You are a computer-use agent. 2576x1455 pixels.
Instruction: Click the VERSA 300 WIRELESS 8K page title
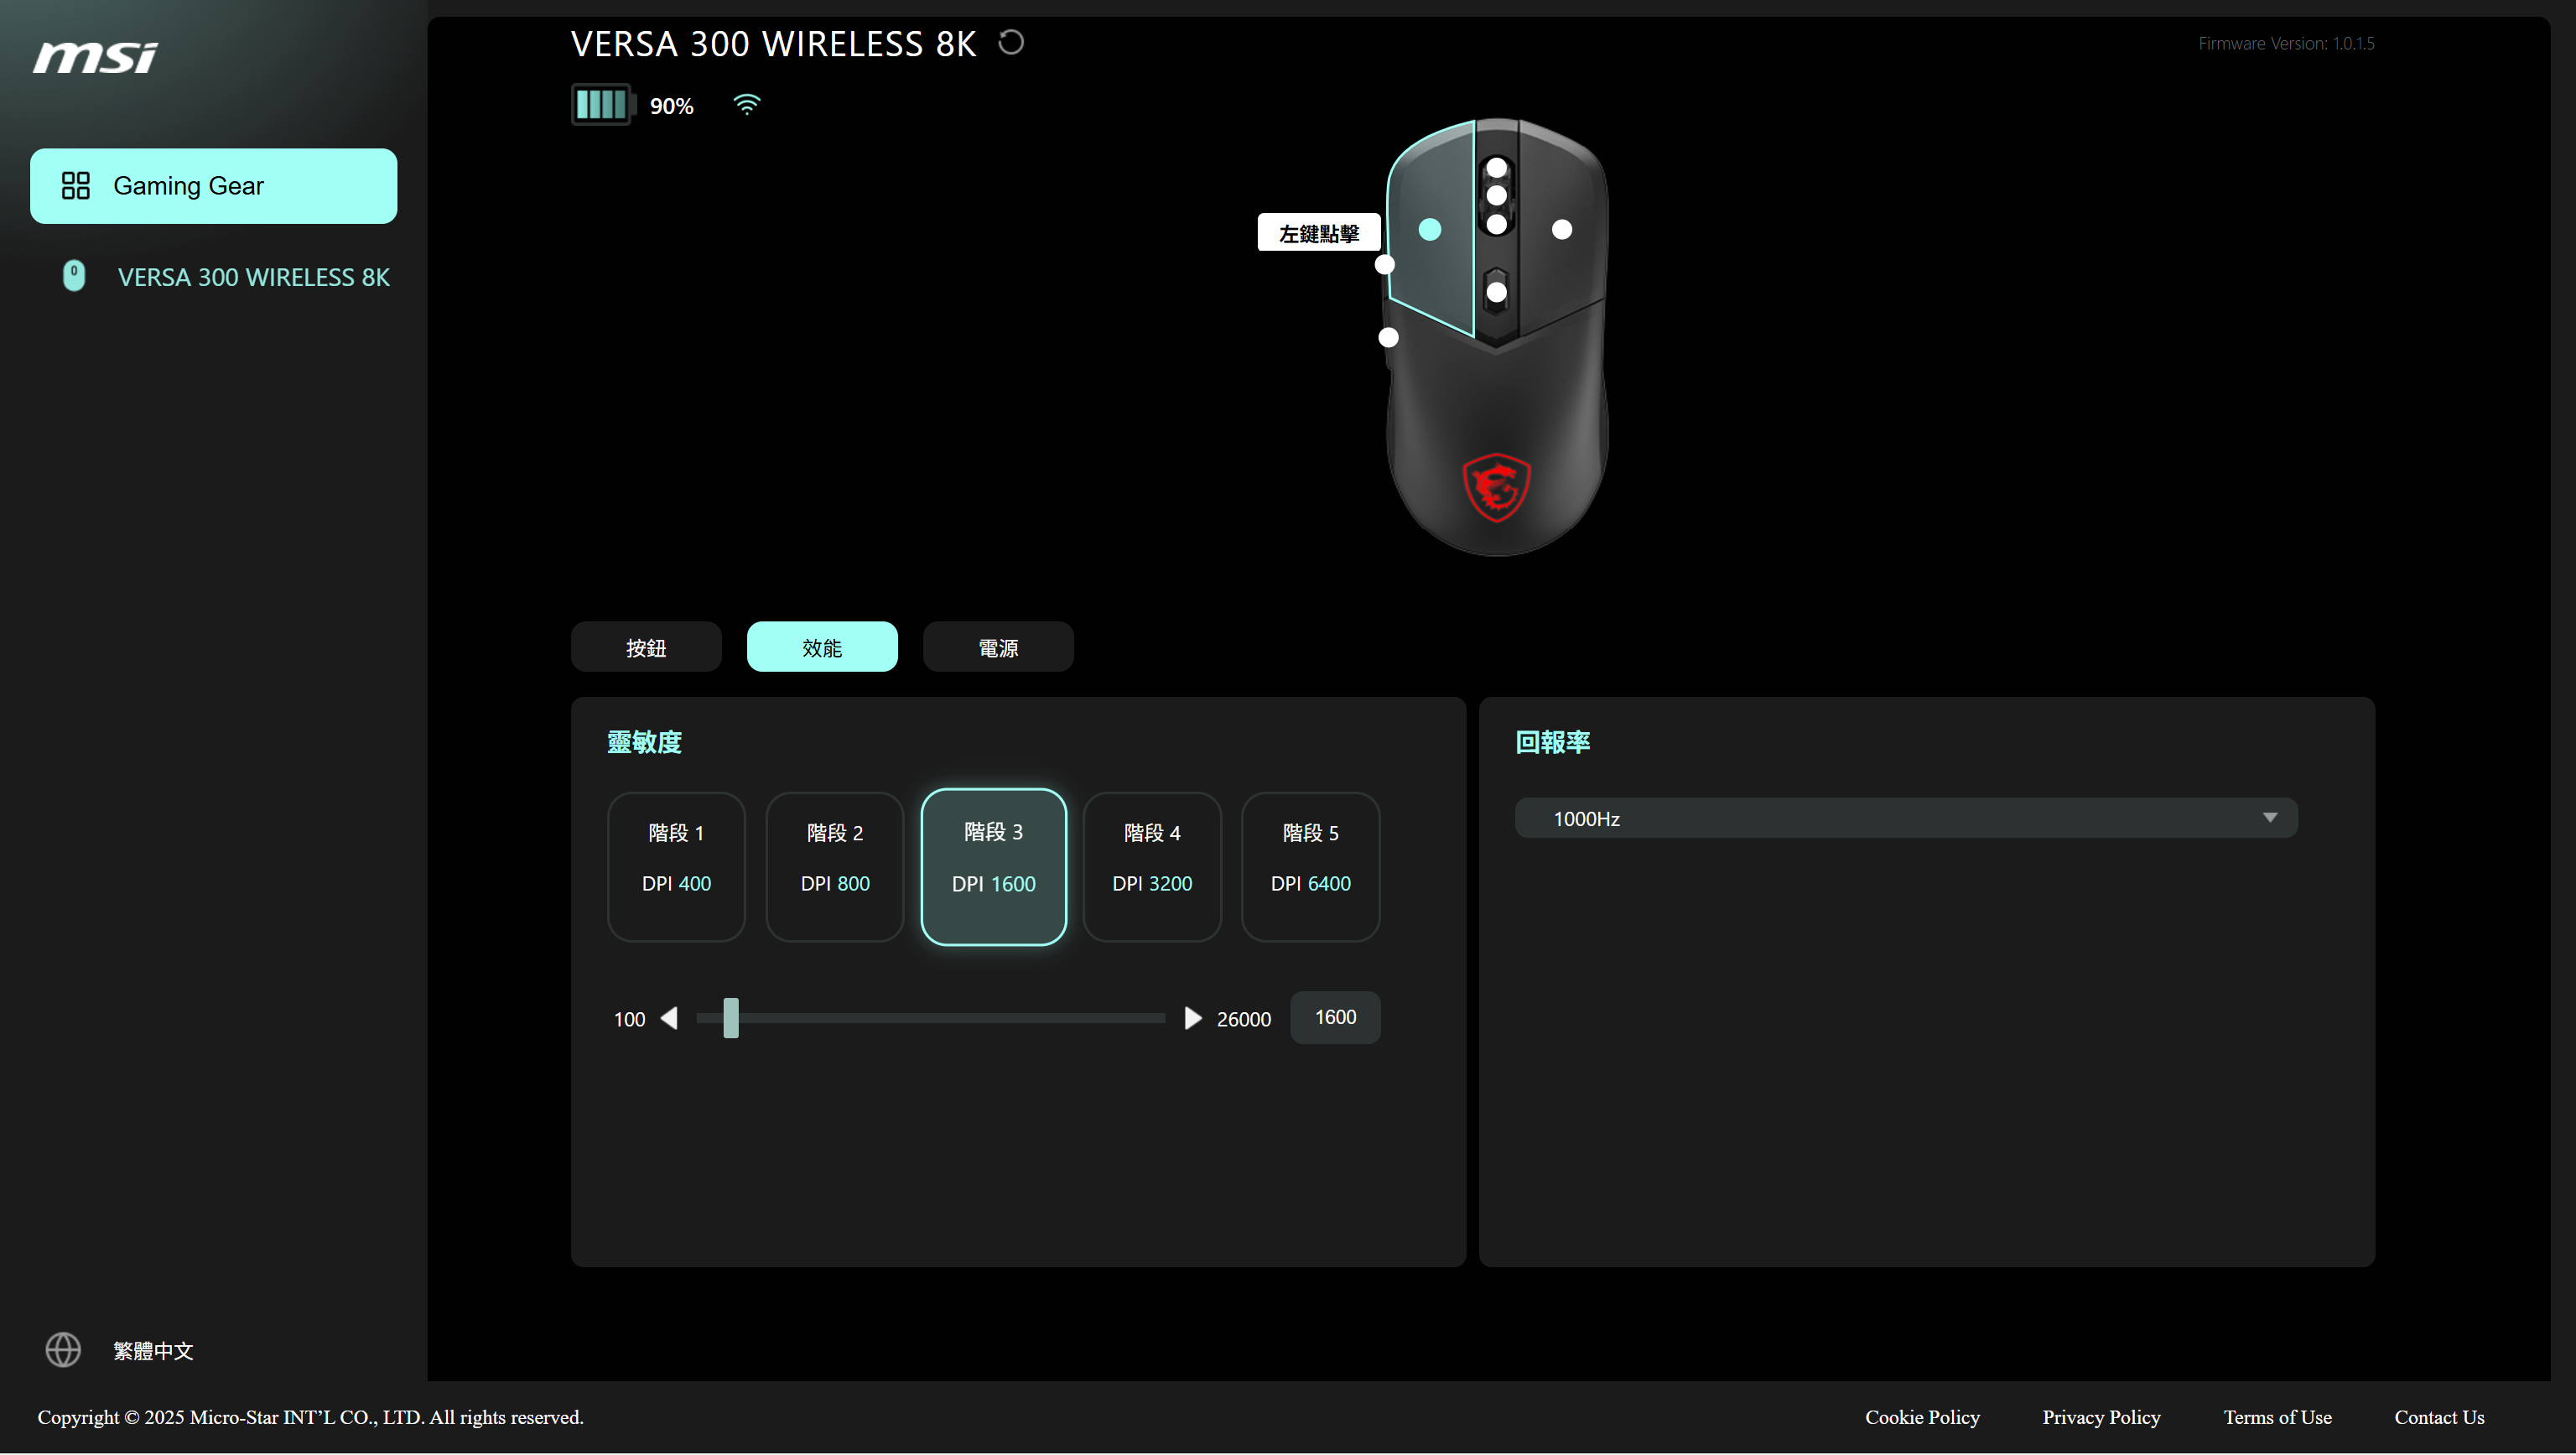pos(773,44)
